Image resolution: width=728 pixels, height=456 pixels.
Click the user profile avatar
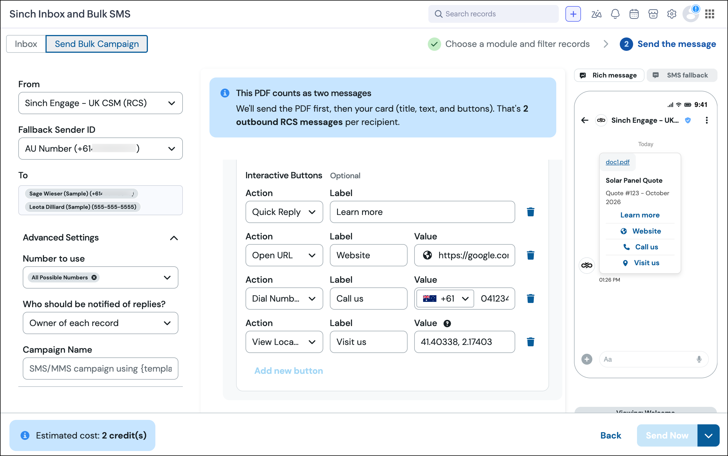(x=691, y=14)
